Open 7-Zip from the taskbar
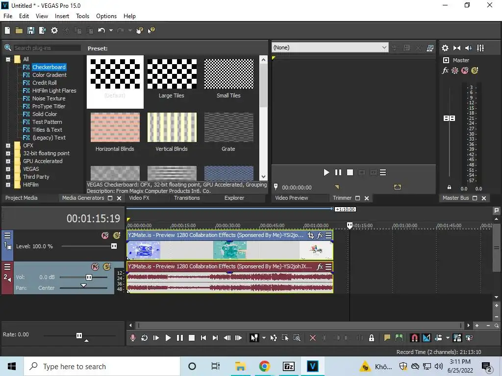The width and height of the screenshot is (502, 376). click(x=288, y=366)
